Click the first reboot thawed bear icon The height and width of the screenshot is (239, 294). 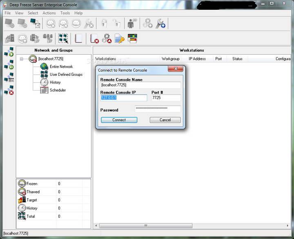coord(51,24)
